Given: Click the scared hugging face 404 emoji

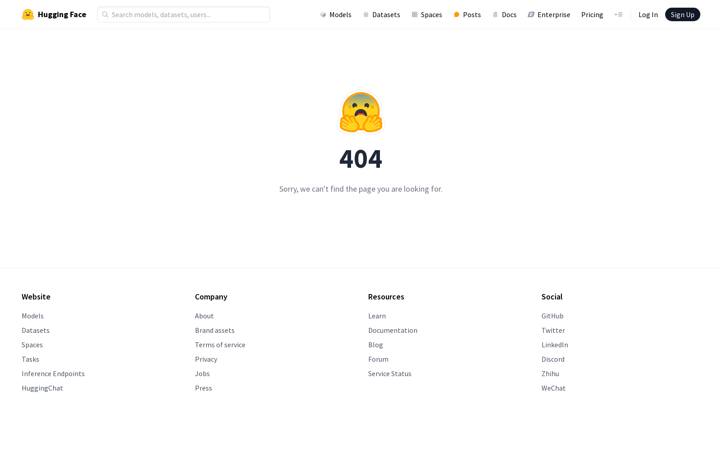Looking at the screenshot, I should pos(361,112).
